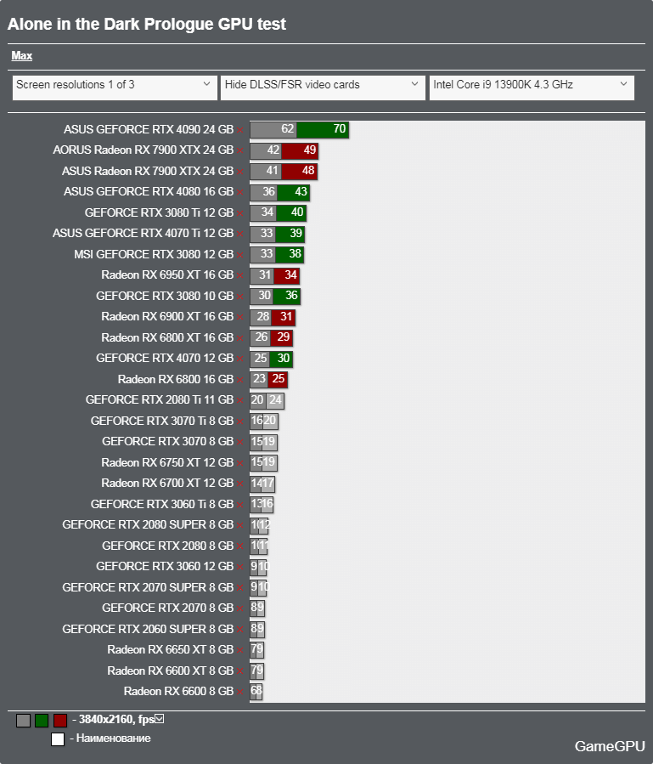
Task: Click the Radeon RX 6600 XT 8 GB label
Action: coord(171,671)
